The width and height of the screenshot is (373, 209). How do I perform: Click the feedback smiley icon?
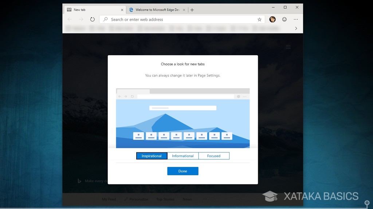point(284,19)
